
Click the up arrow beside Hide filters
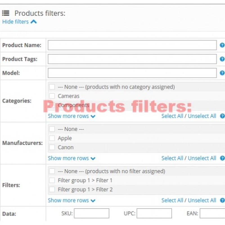(x=33, y=21)
